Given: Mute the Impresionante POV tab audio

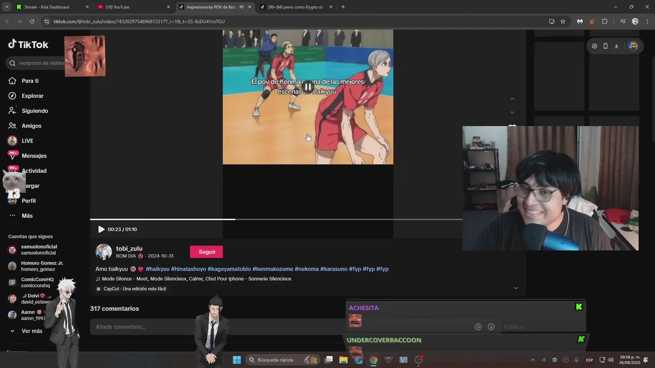Looking at the screenshot, I should (x=241, y=7).
